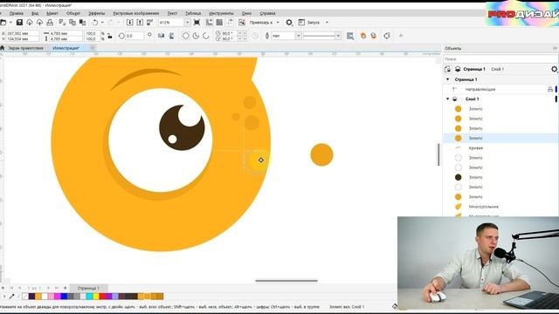Click the Paste icon in the toolbar

[82, 23]
